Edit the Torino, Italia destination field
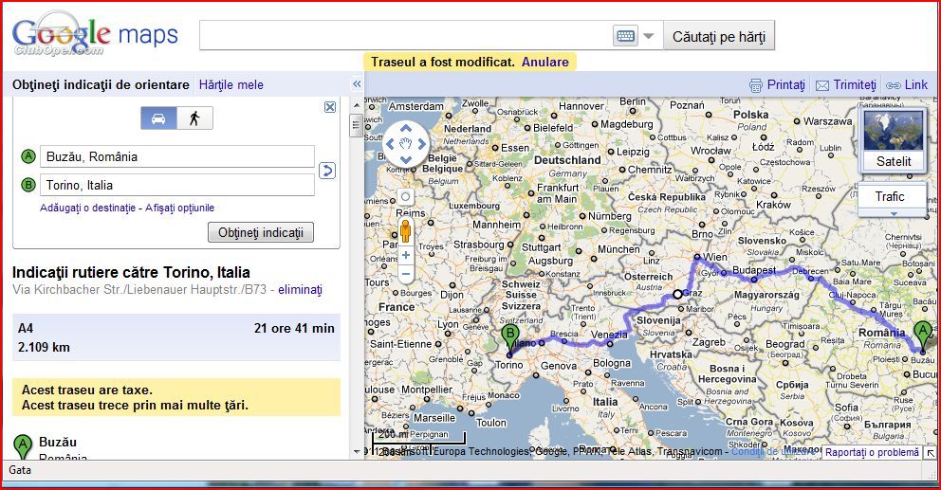 pos(177,185)
